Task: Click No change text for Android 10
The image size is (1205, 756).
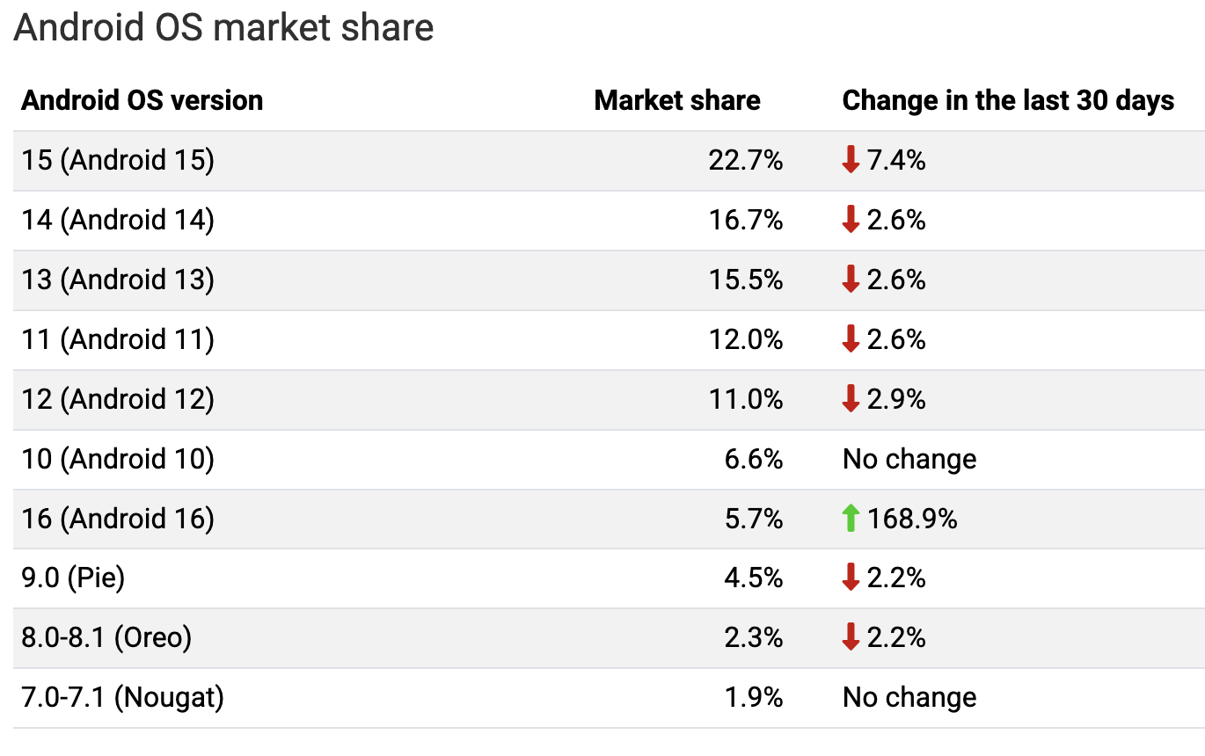Action: (x=909, y=459)
